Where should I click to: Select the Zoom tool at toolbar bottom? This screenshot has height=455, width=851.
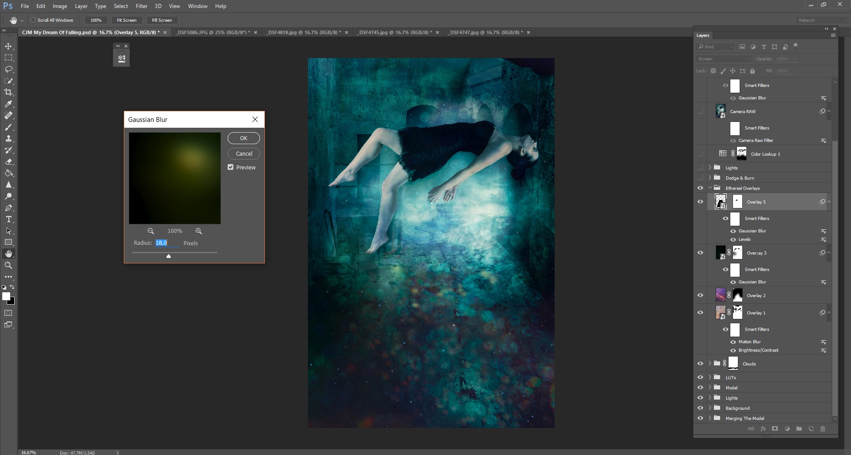9,265
